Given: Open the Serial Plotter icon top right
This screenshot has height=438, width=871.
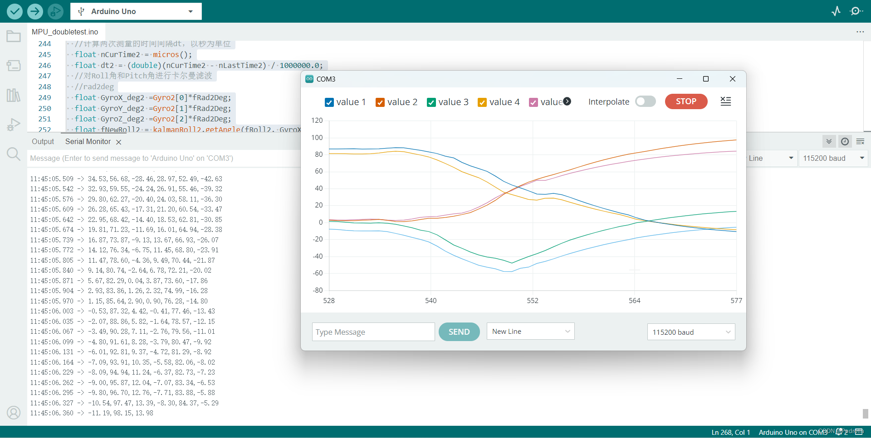Looking at the screenshot, I should 836,11.
